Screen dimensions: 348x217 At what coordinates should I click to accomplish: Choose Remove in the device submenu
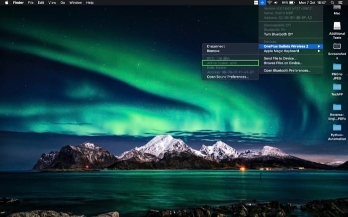click(x=230, y=51)
